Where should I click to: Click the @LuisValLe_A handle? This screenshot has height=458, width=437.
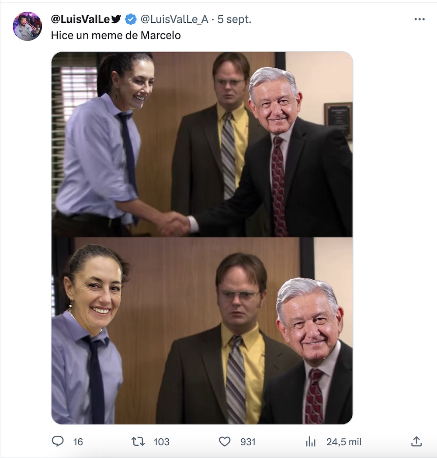[x=174, y=19]
